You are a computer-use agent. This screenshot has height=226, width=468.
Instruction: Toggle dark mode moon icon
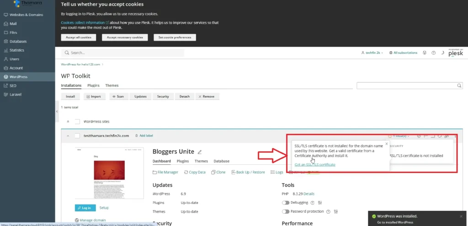(442, 53)
